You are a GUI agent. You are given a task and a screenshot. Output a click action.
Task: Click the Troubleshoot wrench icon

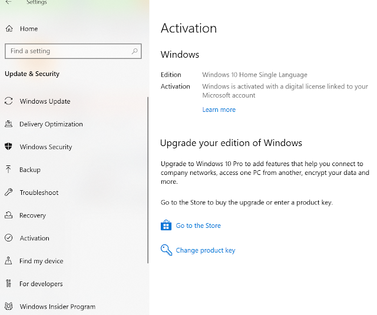[9, 192]
